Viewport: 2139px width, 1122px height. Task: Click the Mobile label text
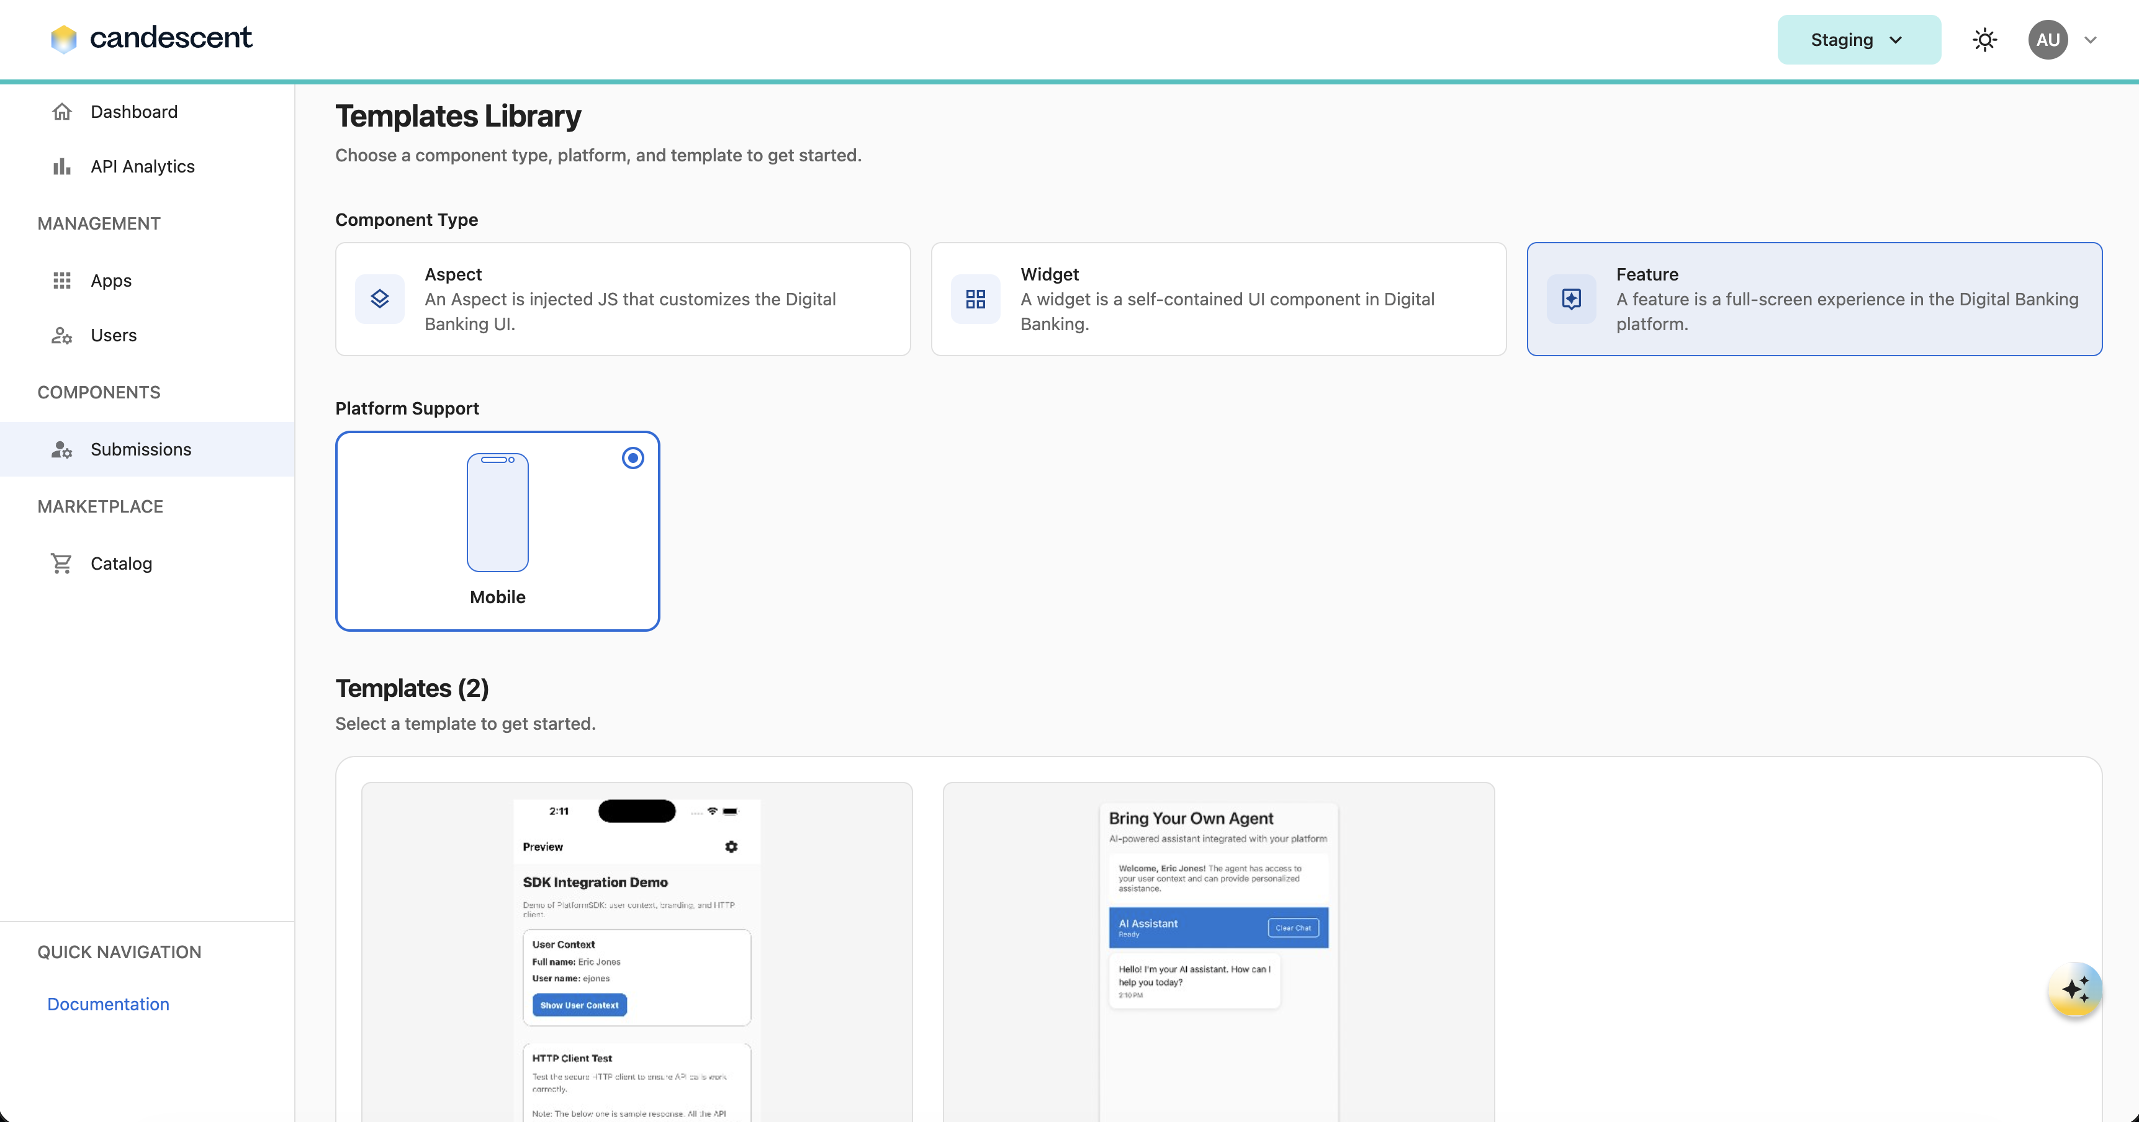pos(497,598)
